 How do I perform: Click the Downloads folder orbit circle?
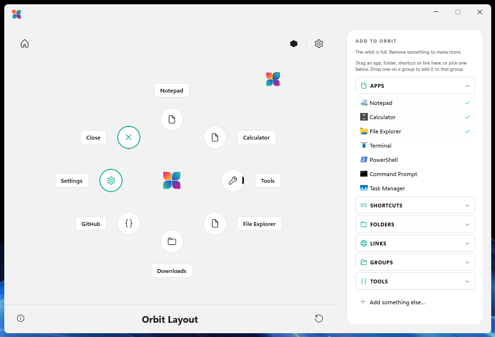click(172, 242)
